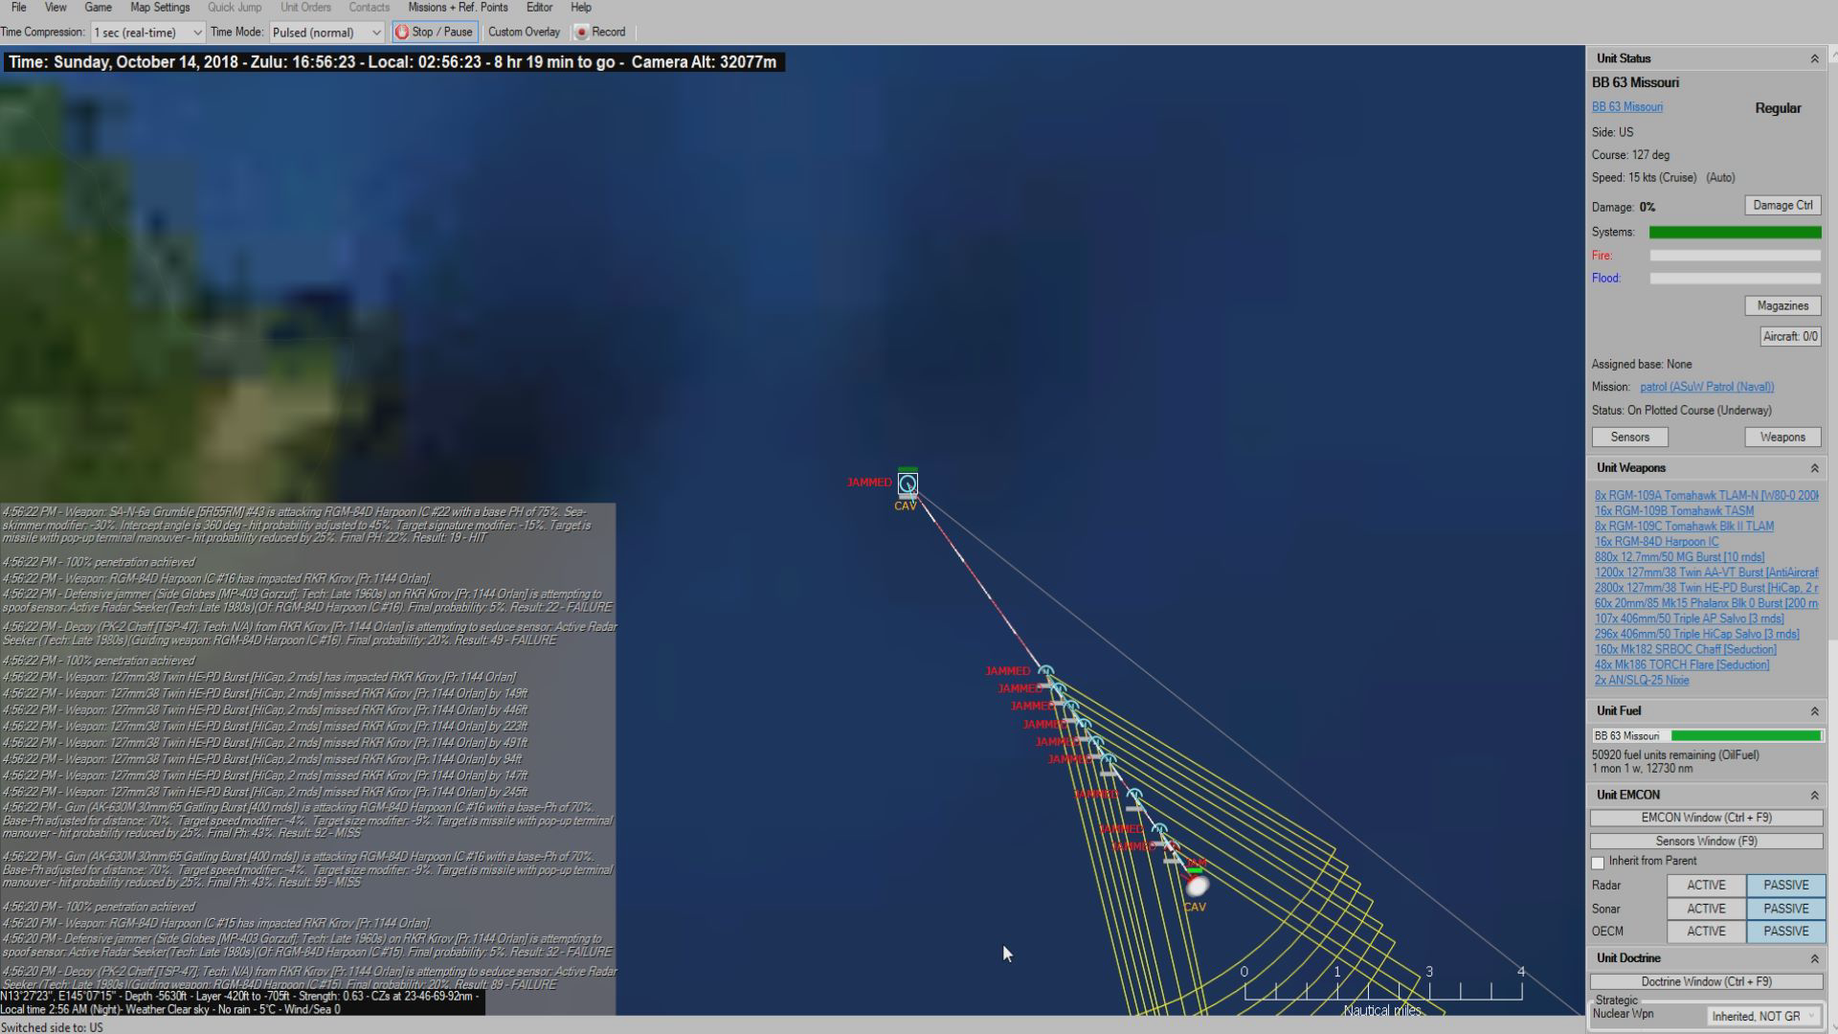Collapse the Unit Doctrine panel chevron

click(1813, 958)
